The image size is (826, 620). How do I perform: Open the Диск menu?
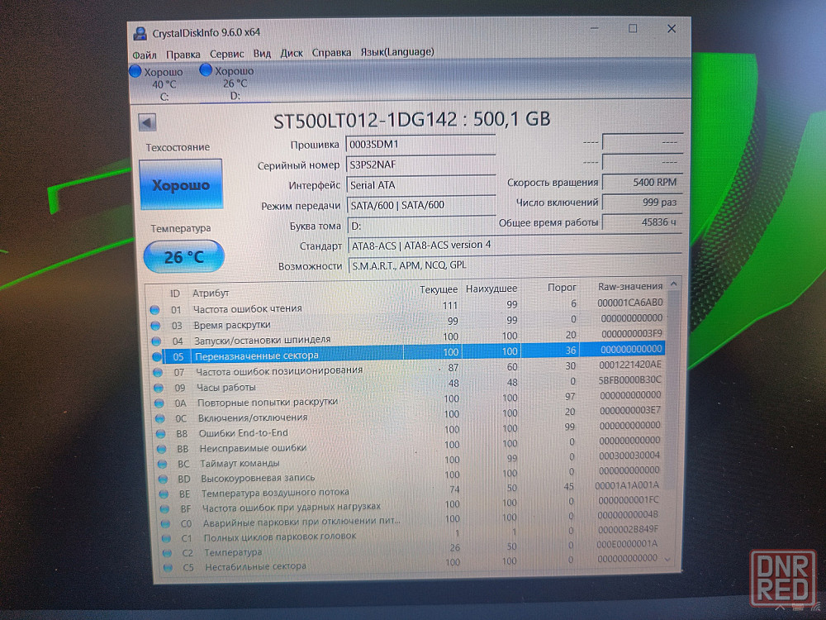[x=292, y=53]
